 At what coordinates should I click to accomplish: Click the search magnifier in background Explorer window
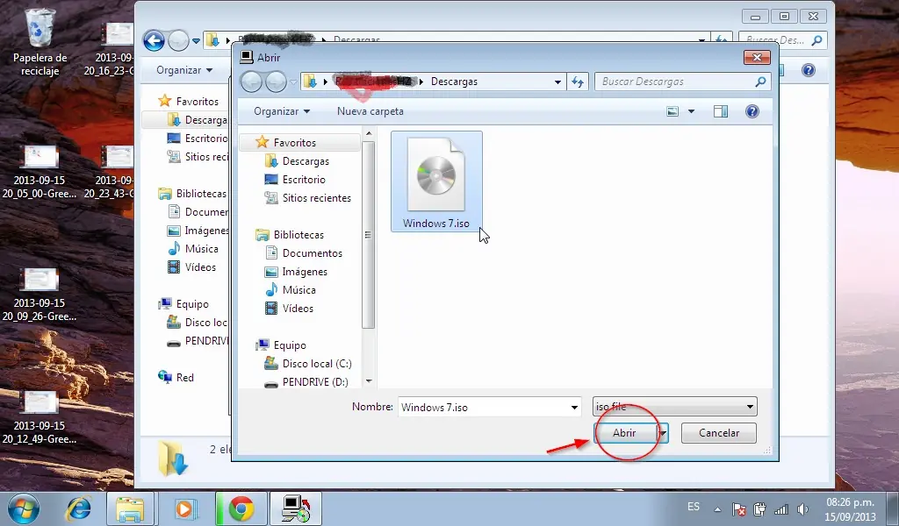(x=817, y=40)
